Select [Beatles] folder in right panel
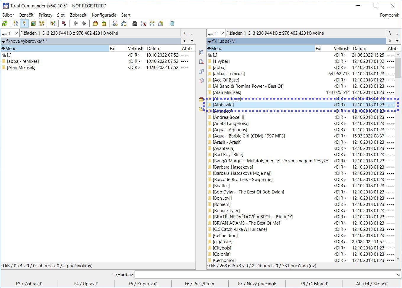 click(x=301, y=185)
